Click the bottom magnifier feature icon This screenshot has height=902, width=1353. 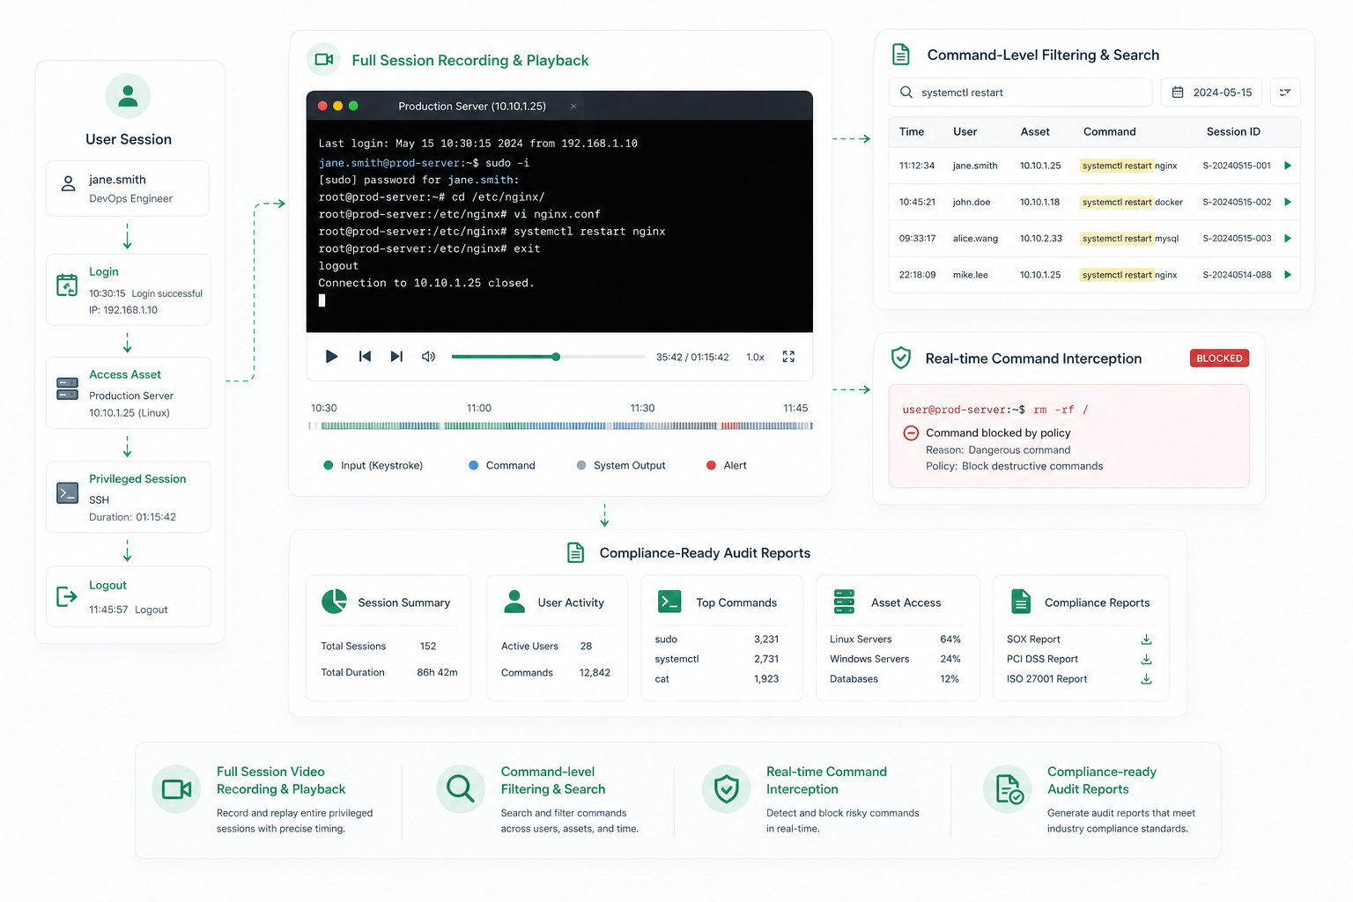click(x=461, y=788)
